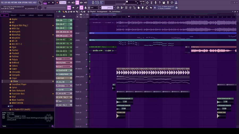Enable wait for input before recording

point(73,3)
